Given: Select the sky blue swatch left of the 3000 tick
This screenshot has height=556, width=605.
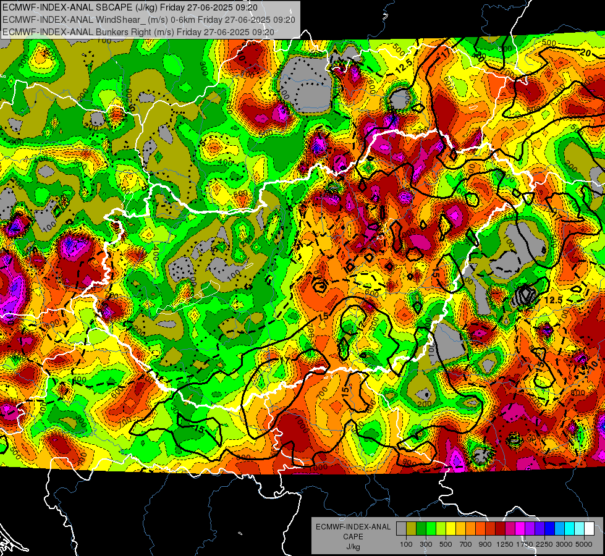Looking at the screenshot, I should click(x=559, y=529).
